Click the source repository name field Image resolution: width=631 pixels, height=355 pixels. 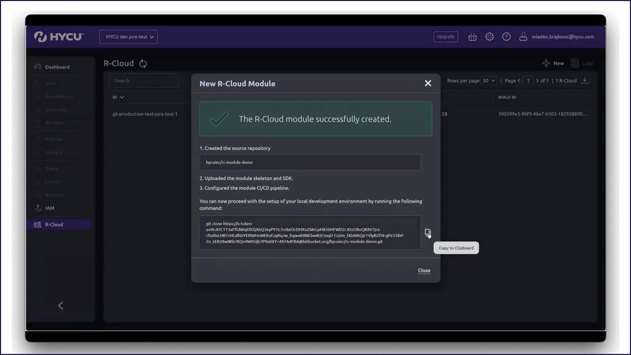point(310,162)
